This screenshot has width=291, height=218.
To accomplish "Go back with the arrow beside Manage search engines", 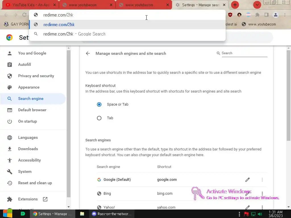I will point(88,53).
